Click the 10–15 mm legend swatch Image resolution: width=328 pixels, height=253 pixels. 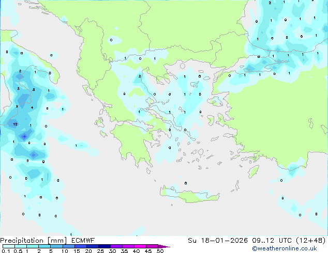pyautogui.click(x=68, y=246)
